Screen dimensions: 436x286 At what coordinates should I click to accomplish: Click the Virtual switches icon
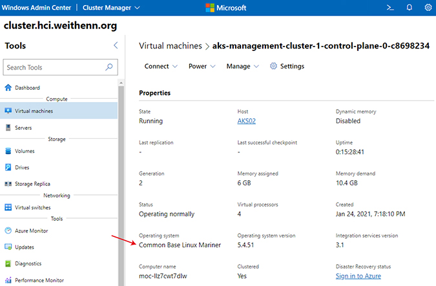[8, 207]
